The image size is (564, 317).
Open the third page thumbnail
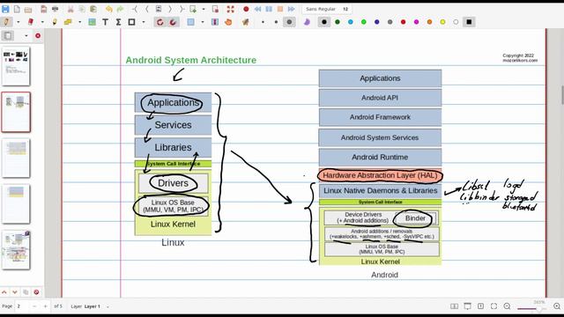[x=16, y=158]
